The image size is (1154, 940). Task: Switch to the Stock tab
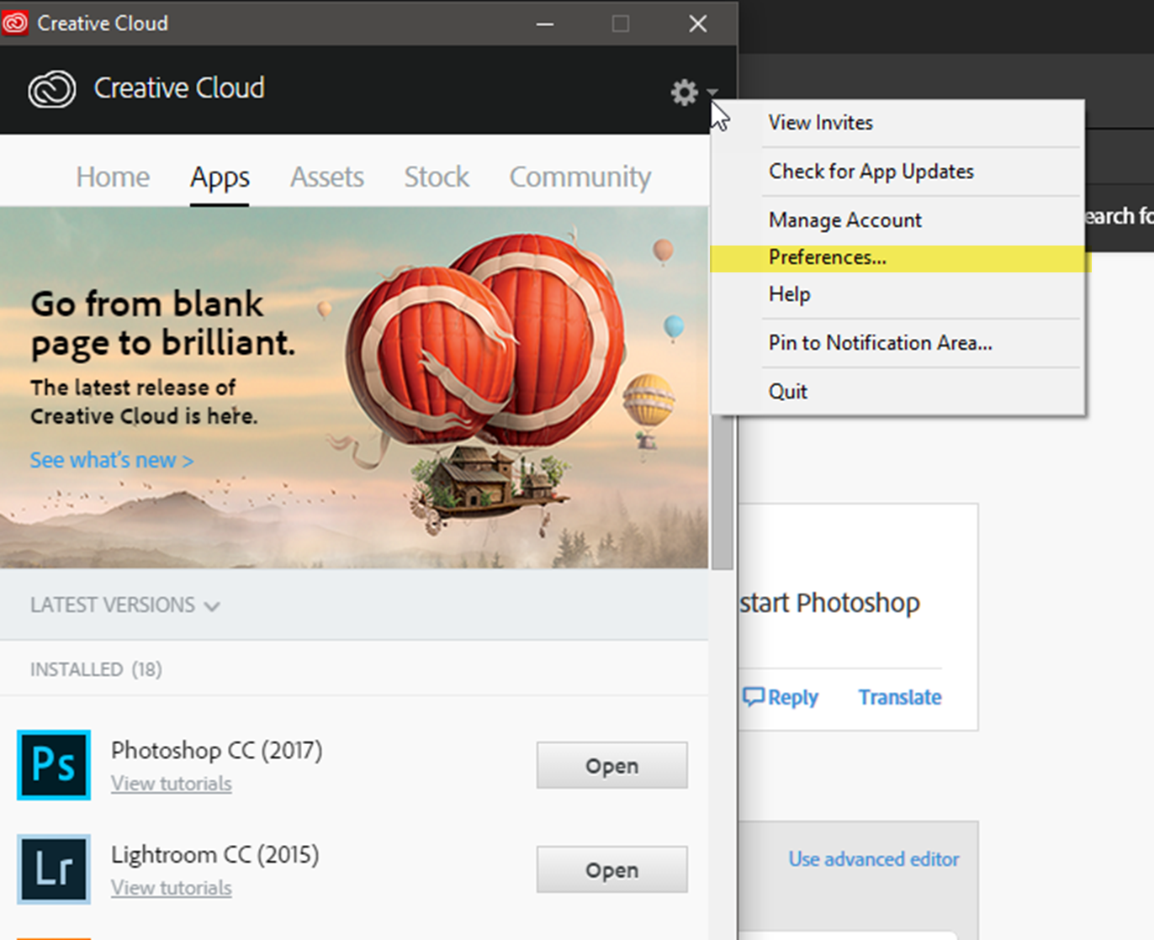(x=437, y=177)
